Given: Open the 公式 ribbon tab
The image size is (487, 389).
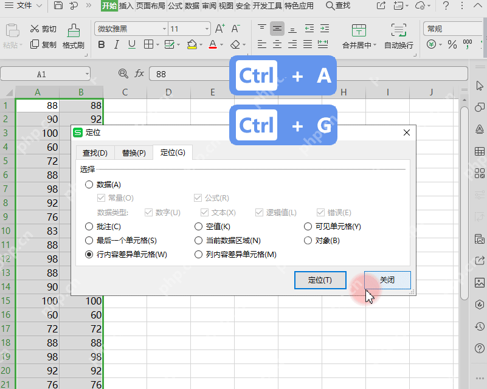Looking at the screenshot, I should (175, 5).
